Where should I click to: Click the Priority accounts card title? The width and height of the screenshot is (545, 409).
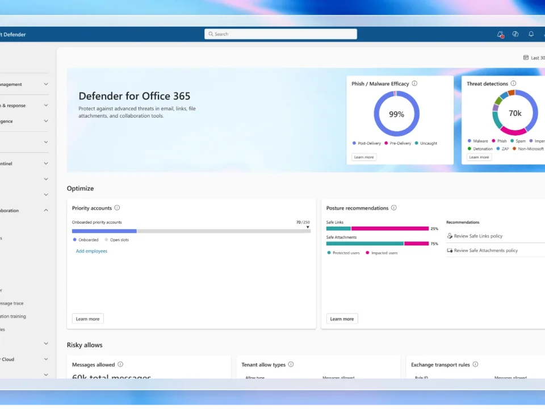(92, 208)
